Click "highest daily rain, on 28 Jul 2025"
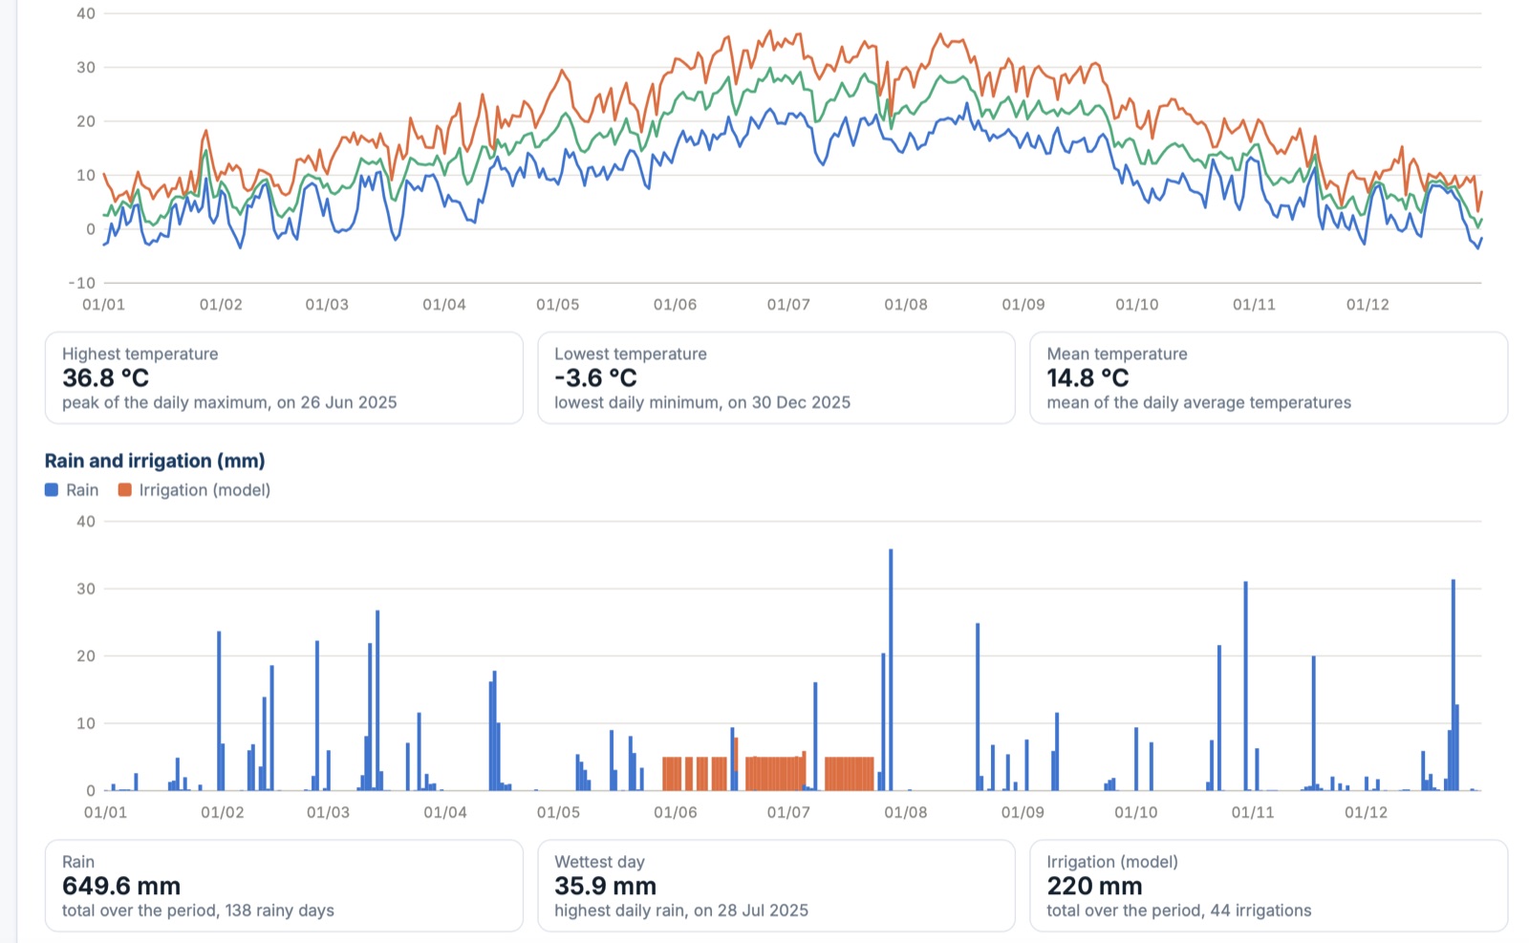The width and height of the screenshot is (1529, 943). click(x=681, y=911)
